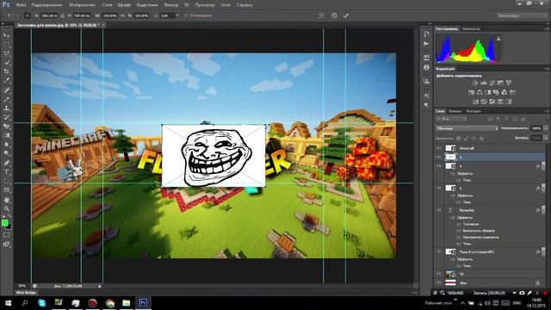Select the Eraser tool
This screenshot has width=551, height=310.
(x=7, y=127)
